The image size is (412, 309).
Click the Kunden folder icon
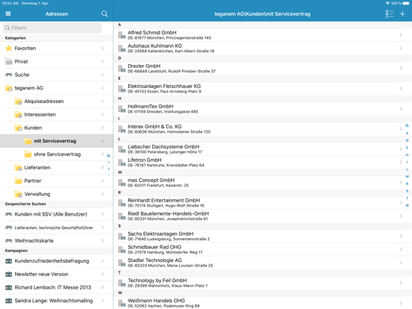[19, 128]
